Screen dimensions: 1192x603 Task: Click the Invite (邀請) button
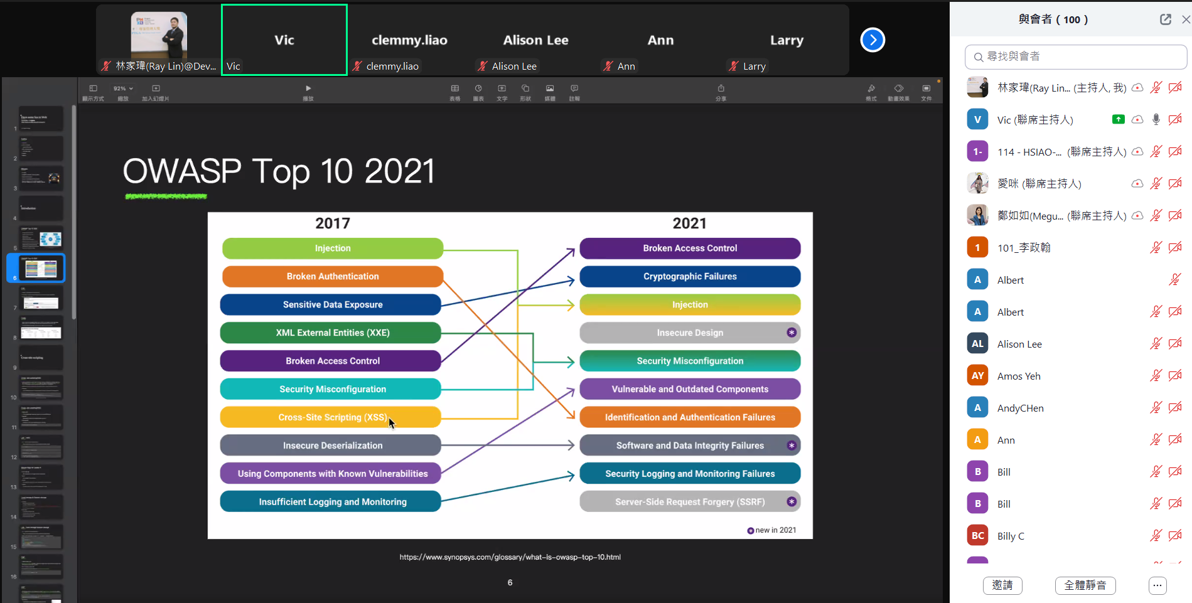point(1002,585)
